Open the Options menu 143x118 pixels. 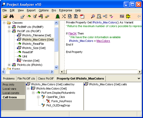click(44, 10)
